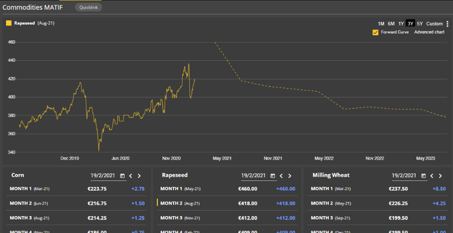The image size is (453, 233).
Task: Click the Corn price €216.75
Action: pyautogui.click(x=97, y=203)
